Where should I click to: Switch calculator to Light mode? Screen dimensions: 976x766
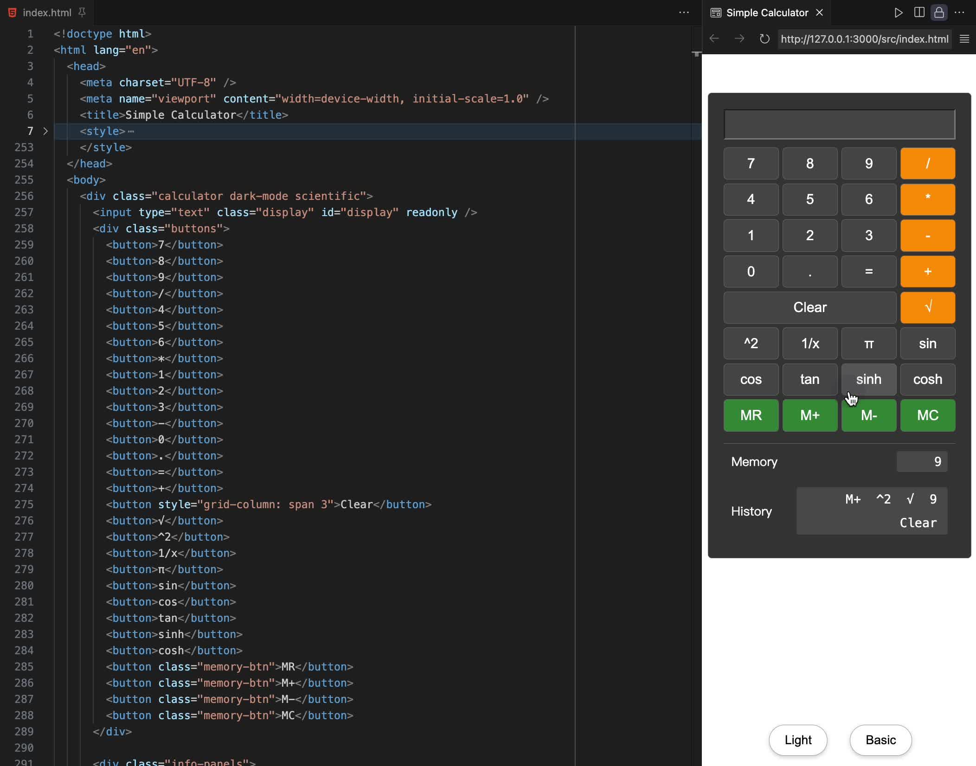pos(798,740)
